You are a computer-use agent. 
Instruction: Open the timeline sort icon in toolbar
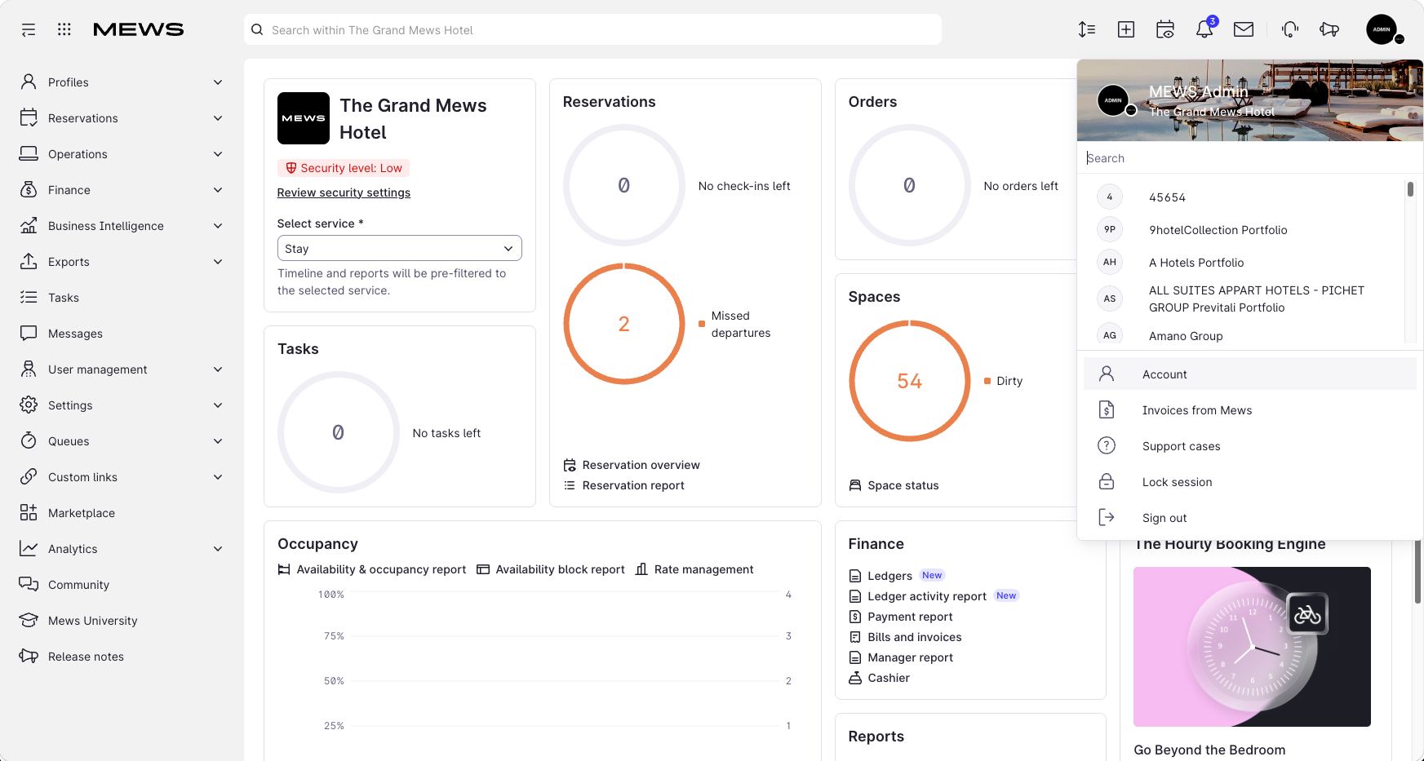pyautogui.click(x=1087, y=30)
